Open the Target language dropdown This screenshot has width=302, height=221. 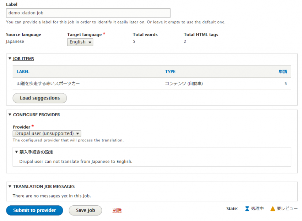80,42
